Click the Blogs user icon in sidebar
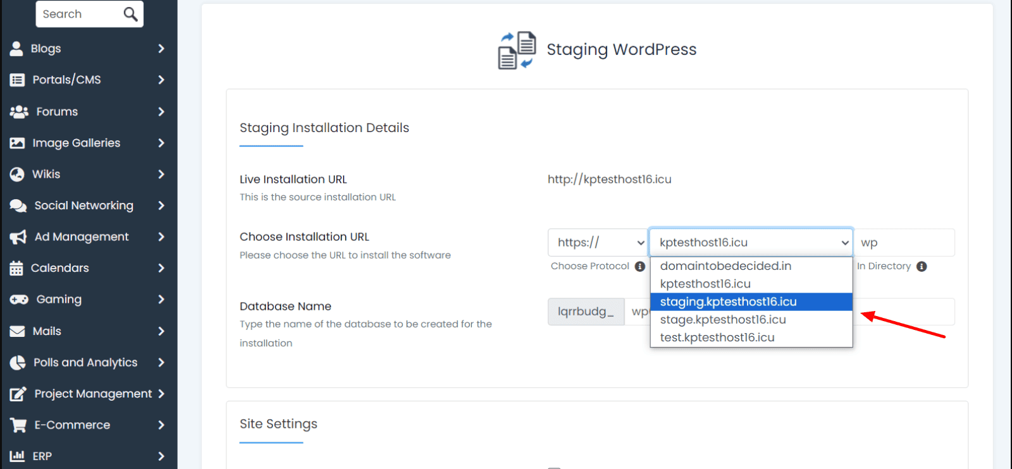 [x=16, y=49]
